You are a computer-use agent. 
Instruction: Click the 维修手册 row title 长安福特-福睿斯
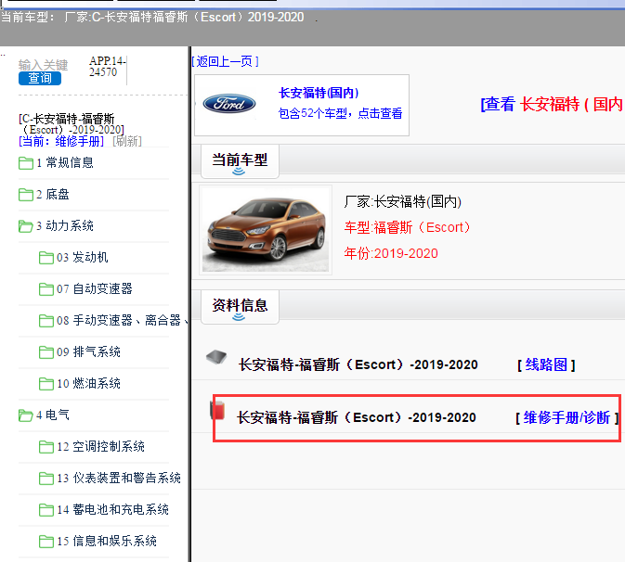pyautogui.click(x=357, y=417)
